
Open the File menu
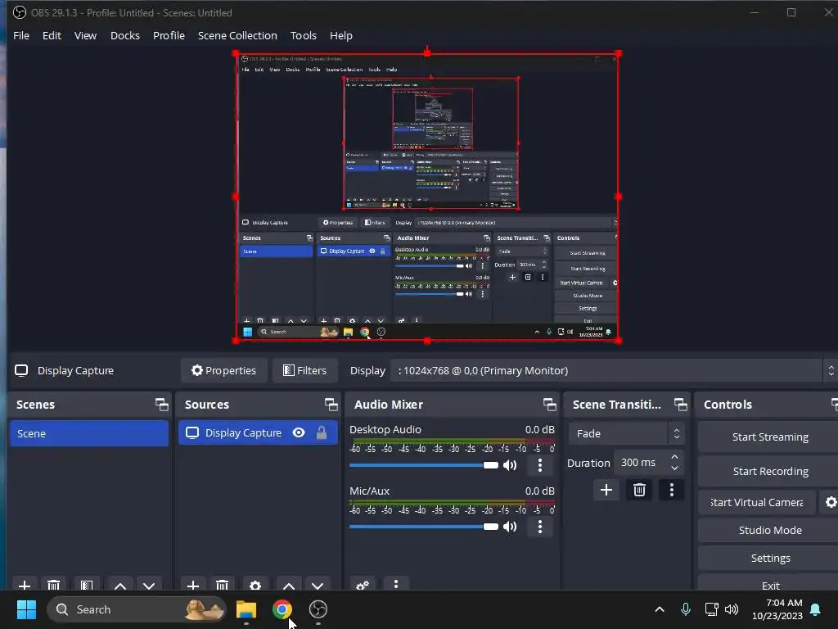tap(21, 35)
